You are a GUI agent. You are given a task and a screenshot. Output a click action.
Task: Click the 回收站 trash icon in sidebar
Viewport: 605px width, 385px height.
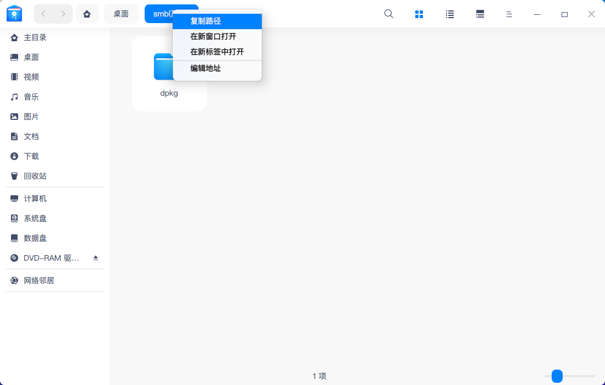pos(14,176)
